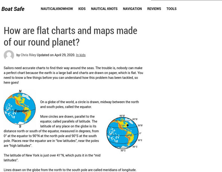Go to the KIDS menu section

pyautogui.click(x=82, y=9)
